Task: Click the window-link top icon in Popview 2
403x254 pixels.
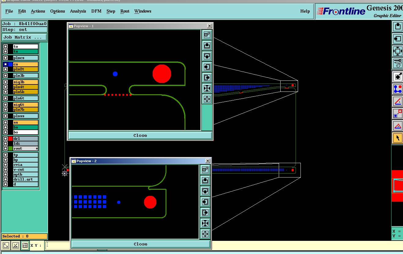Action: pos(205,170)
